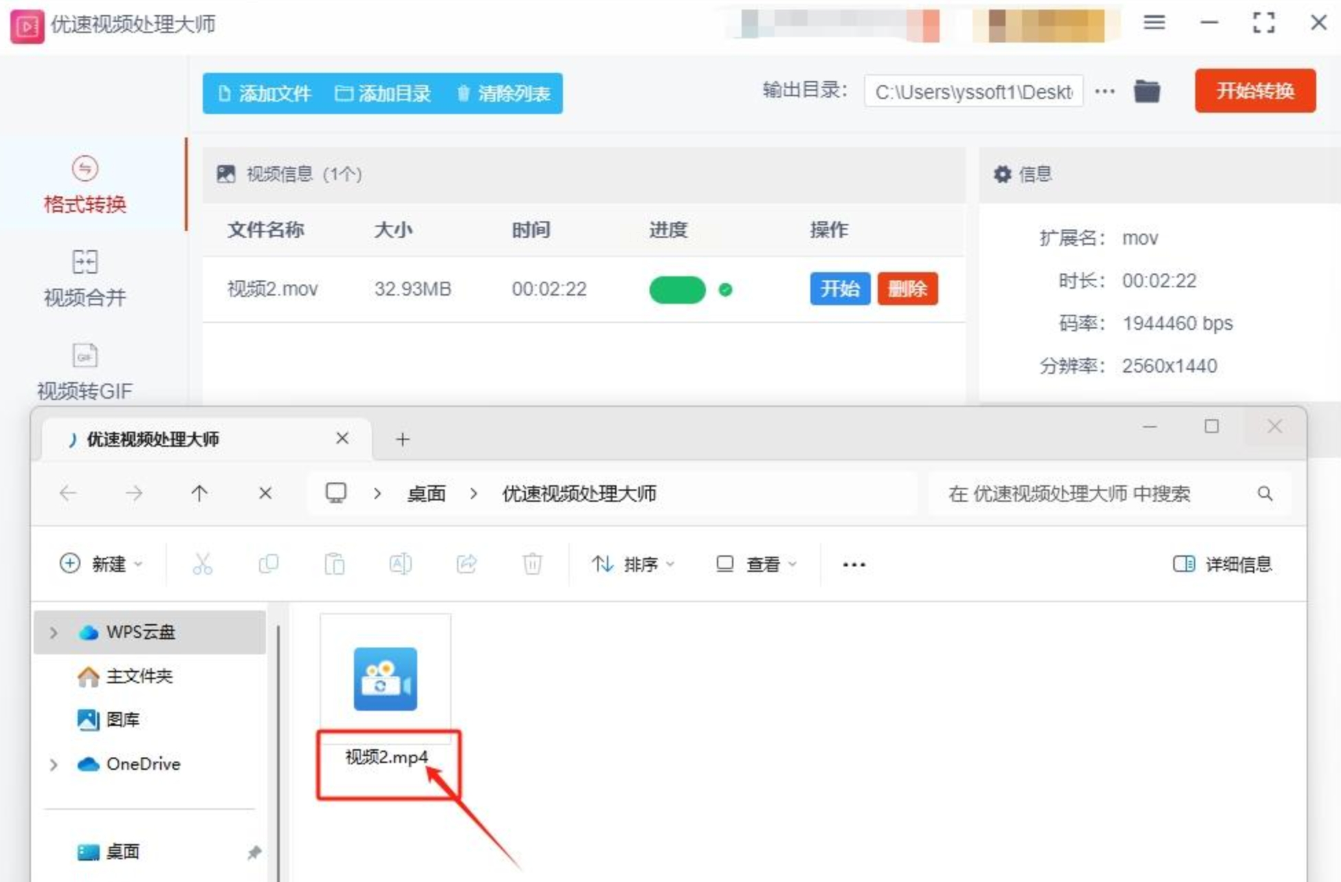
Task: Click the red 删除 button for 视频2.mov
Action: (x=907, y=289)
